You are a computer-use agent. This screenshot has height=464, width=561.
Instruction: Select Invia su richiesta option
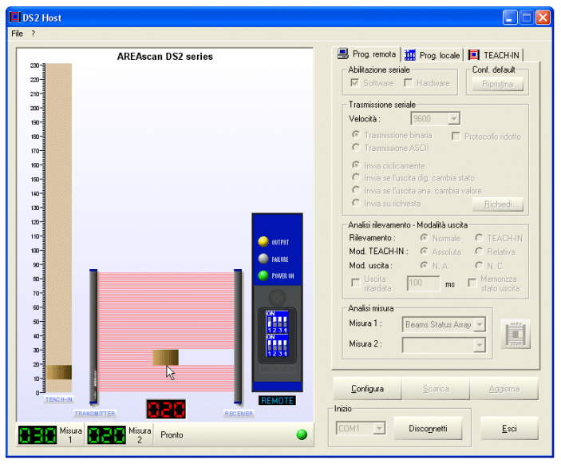tap(356, 203)
